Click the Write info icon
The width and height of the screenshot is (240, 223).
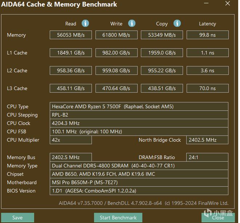click(132, 23)
